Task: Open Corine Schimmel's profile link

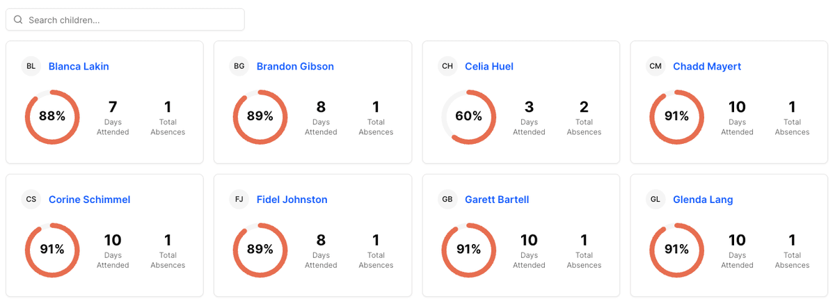Action: click(x=89, y=200)
